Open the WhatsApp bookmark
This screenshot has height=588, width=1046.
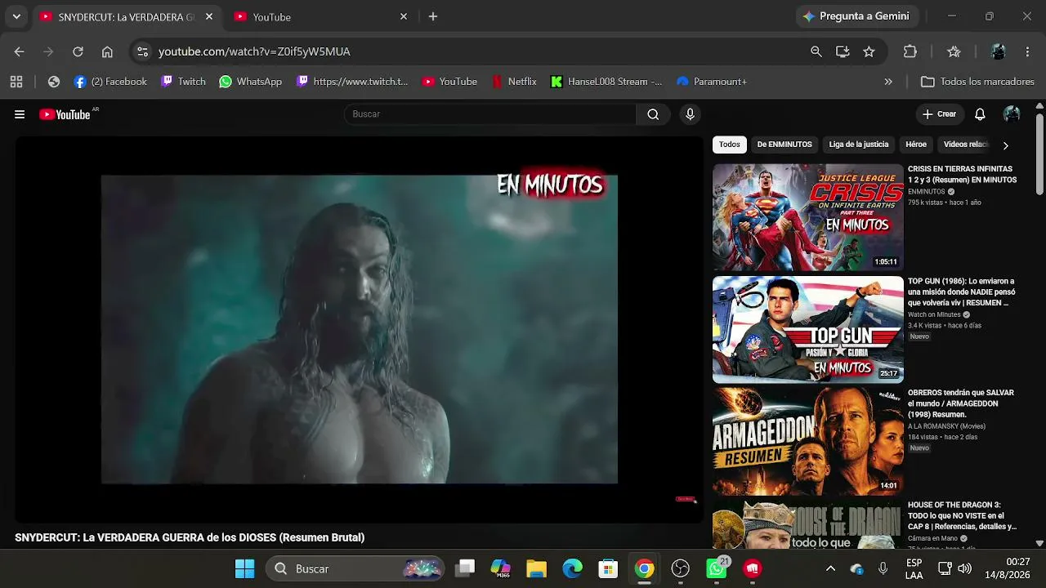(250, 82)
